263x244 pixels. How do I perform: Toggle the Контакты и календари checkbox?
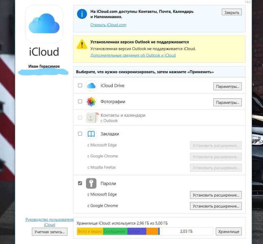tap(80, 117)
